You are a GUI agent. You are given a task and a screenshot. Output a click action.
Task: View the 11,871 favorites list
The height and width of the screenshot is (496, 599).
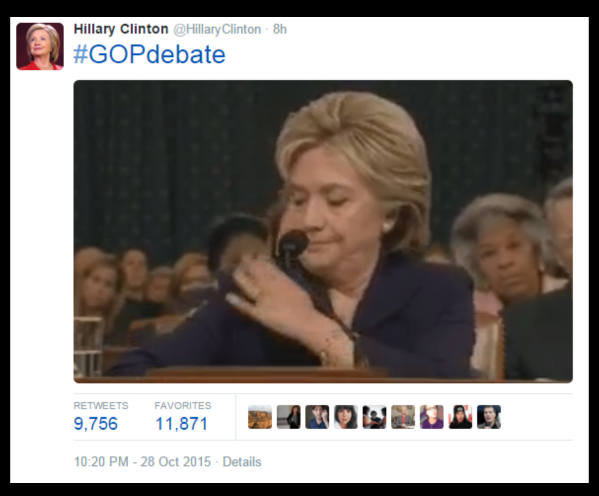181,424
